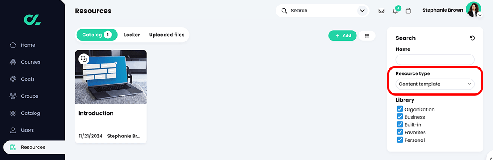
Task: Toggle the Organization library checkbox
Action: click(400, 109)
